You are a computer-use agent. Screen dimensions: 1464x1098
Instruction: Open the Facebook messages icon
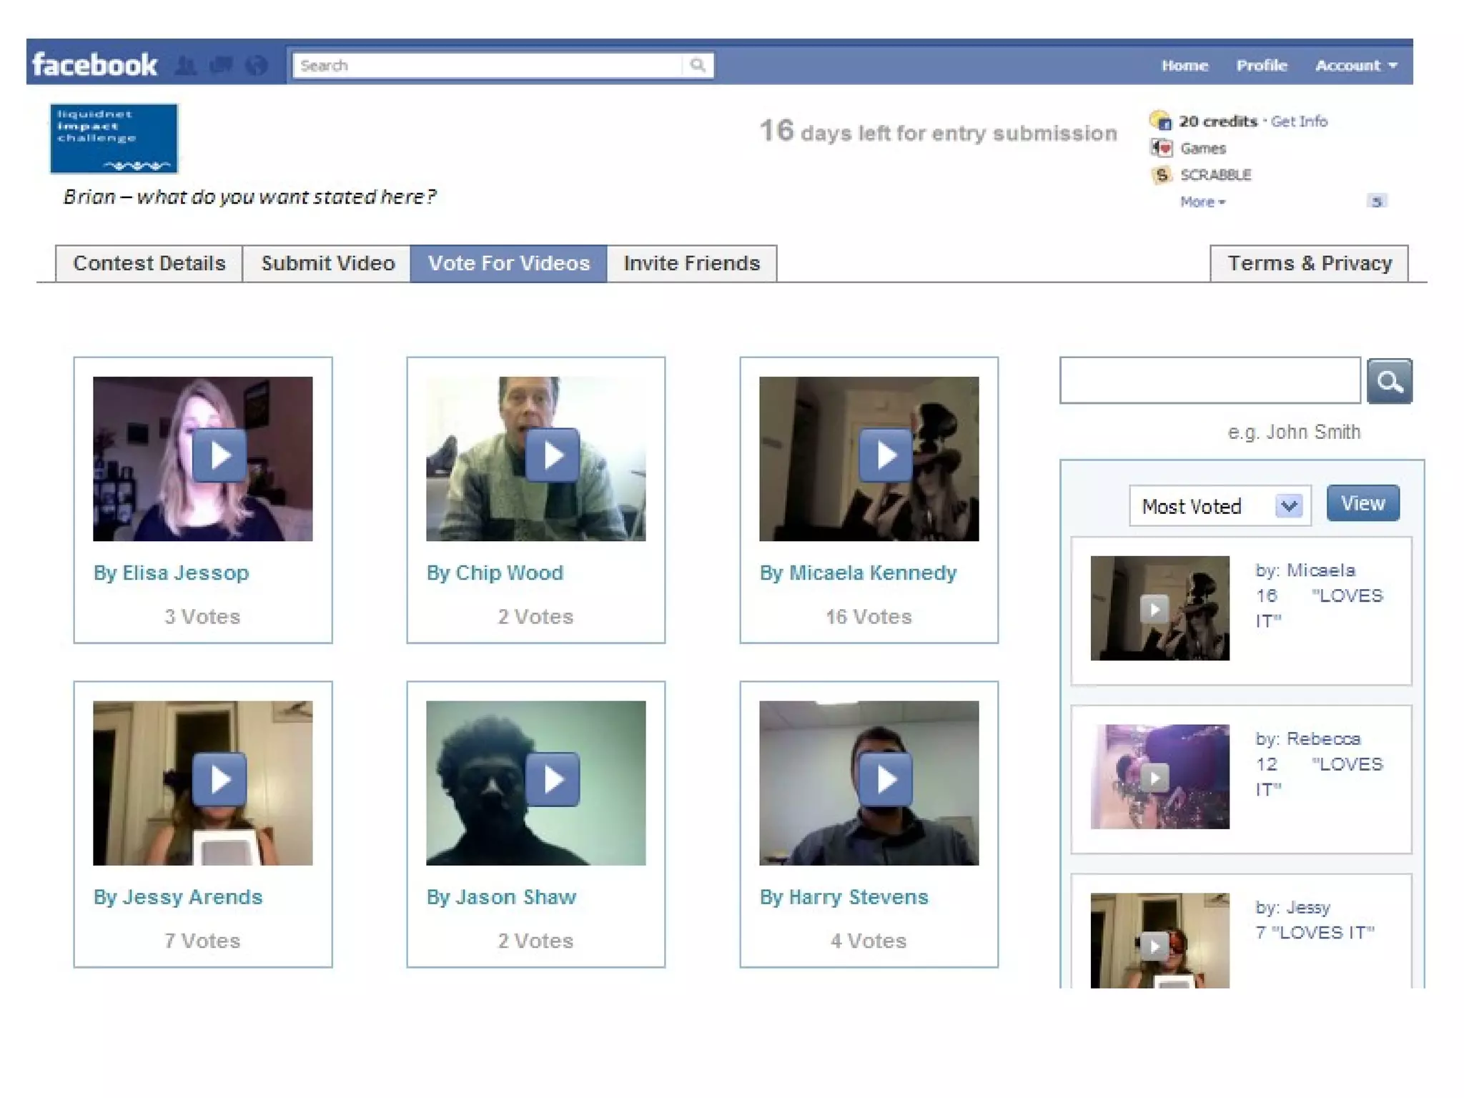click(x=221, y=66)
